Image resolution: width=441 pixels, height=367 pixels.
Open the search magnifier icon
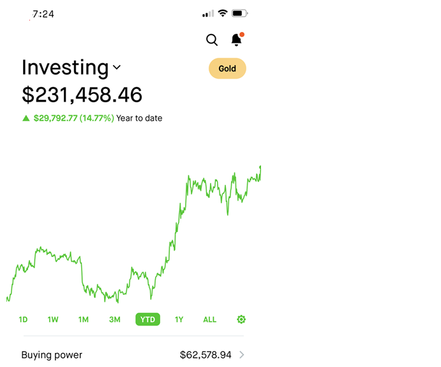click(212, 40)
